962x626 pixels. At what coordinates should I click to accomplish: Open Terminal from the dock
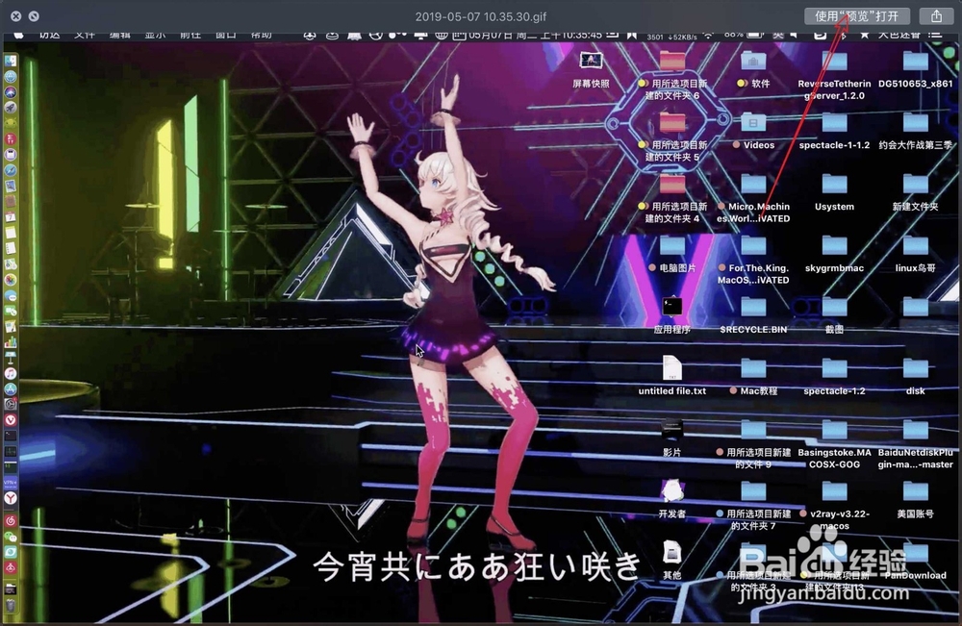click(11, 436)
